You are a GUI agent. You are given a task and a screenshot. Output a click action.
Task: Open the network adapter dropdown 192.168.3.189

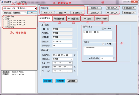(x=19, y=8)
